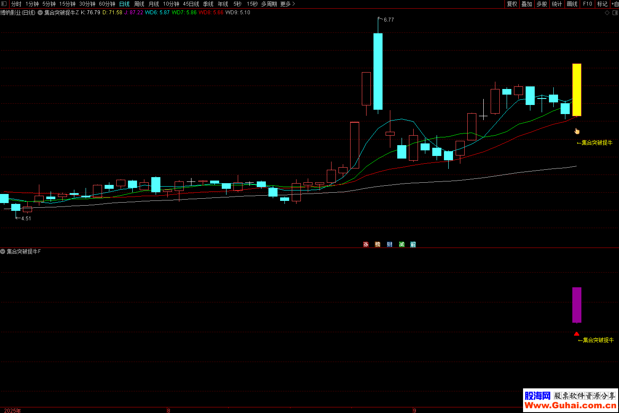Viewport: 619px width, 413px height.
Task: Click the tall cyan candle below 6.77
Action: pos(378,71)
